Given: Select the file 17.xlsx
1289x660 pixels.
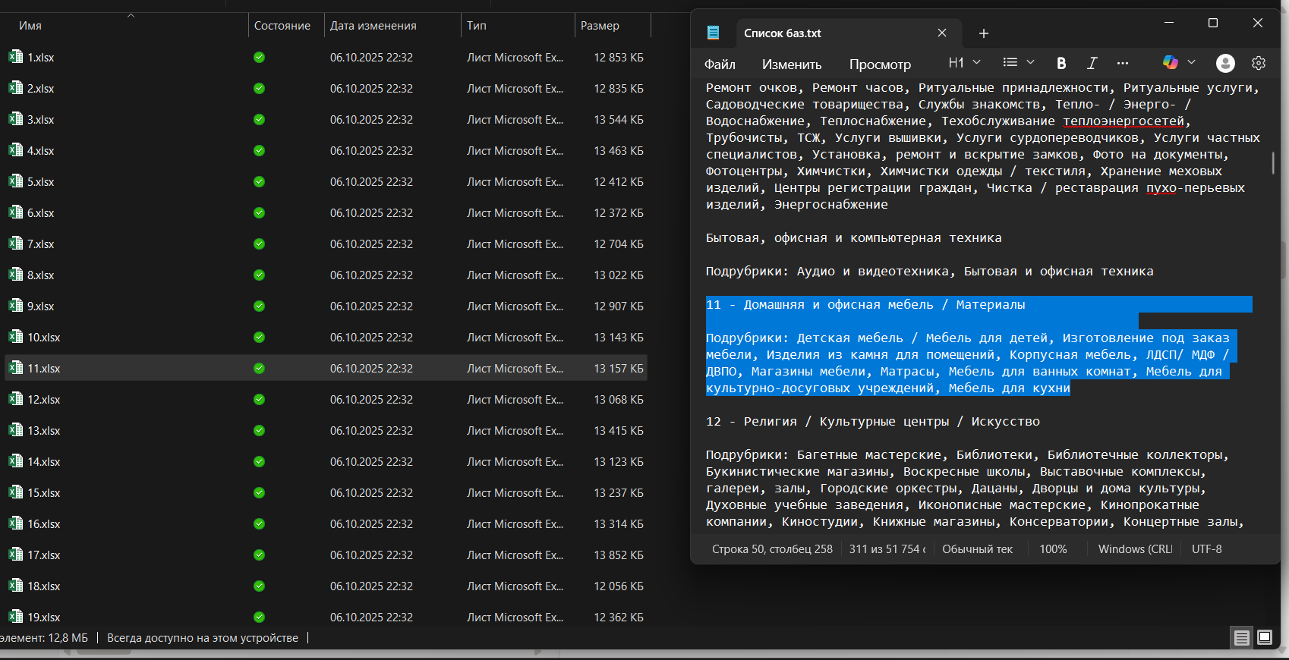Looking at the screenshot, I should tap(44, 555).
